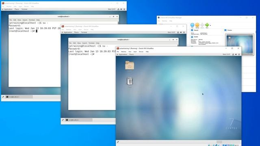Open Help menu in pulsartraining 1 terminal
The width and height of the screenshot is (260, 146).
[x=38, y=20]
